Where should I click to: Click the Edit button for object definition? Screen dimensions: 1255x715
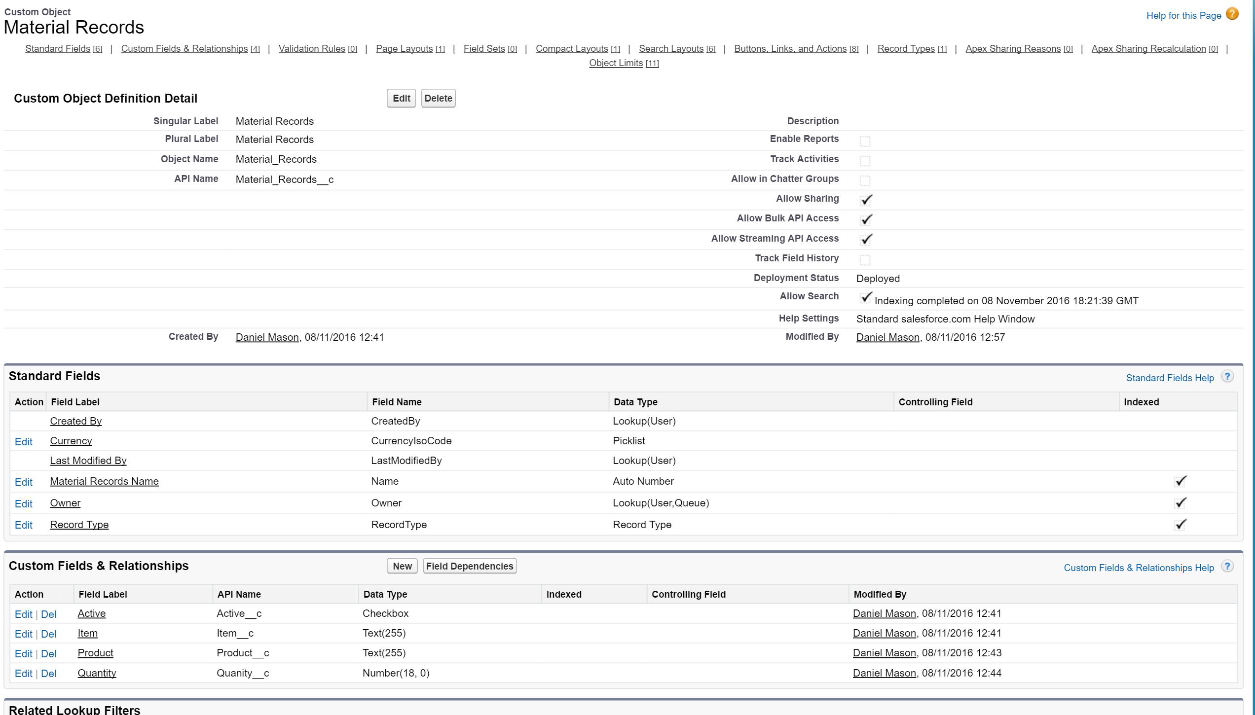401,98
